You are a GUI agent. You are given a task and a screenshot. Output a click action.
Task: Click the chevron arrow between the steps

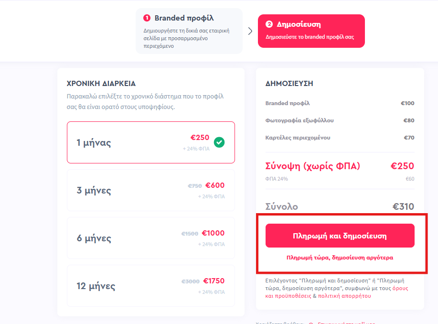pos(250,31)
